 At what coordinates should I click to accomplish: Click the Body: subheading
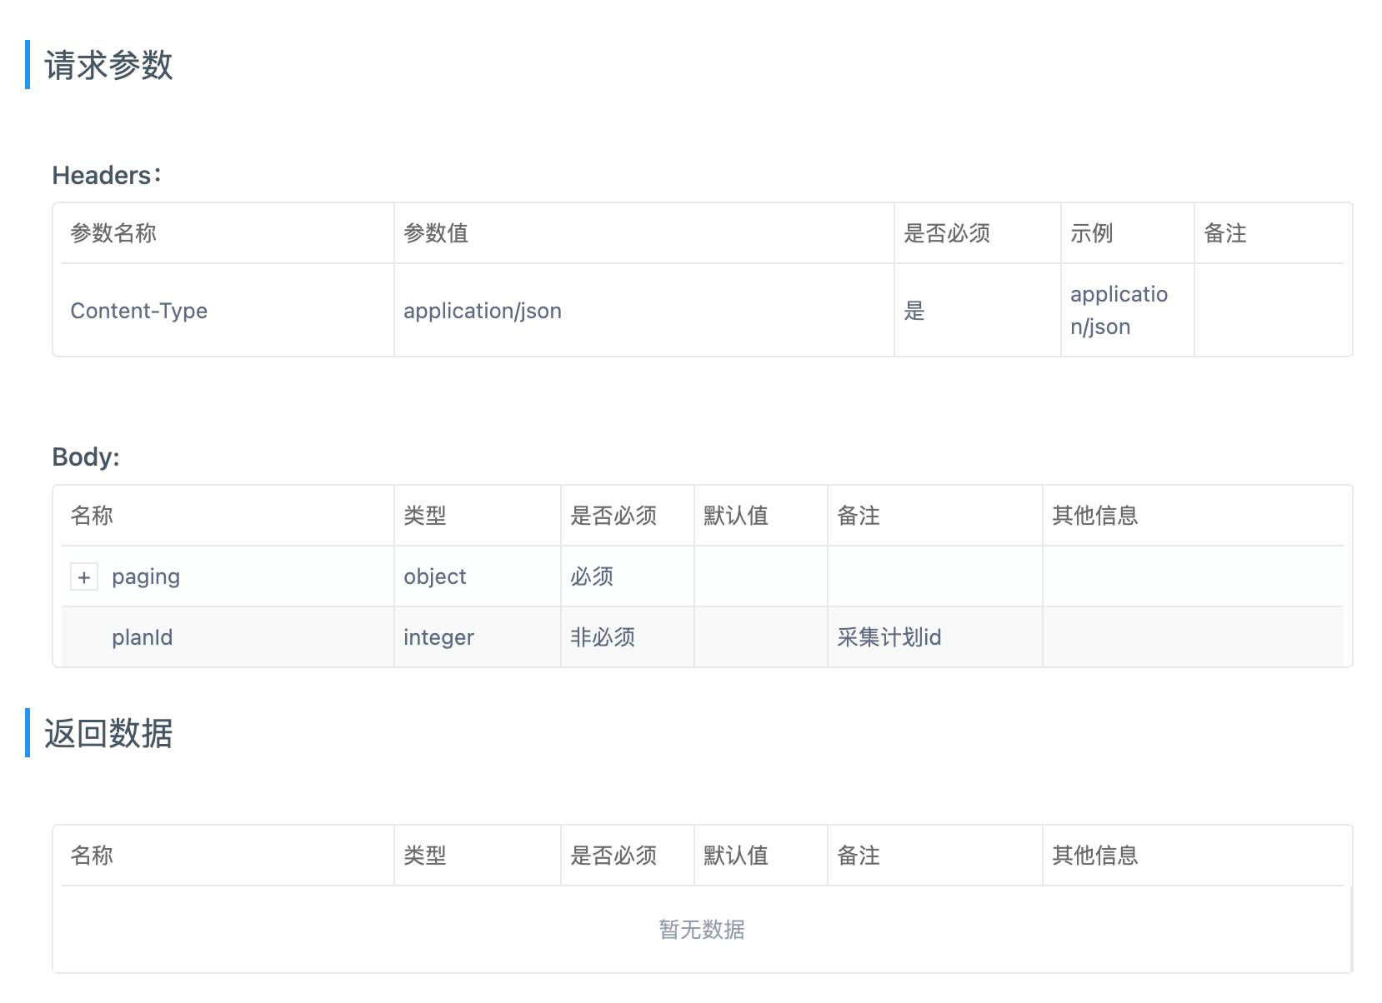[x=86, y=457]
